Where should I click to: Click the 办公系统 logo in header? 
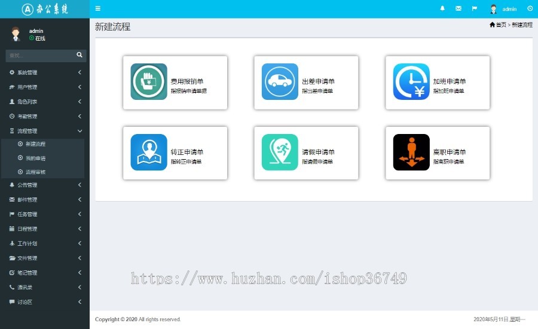point(45,9)
